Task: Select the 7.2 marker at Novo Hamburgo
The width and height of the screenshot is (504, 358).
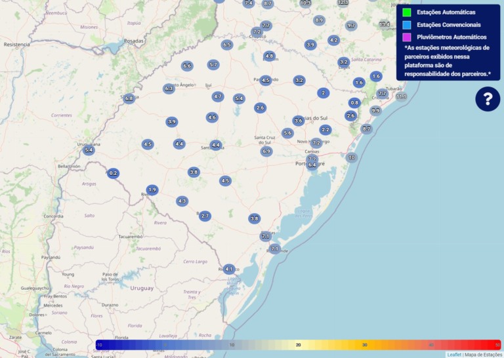Action: click(316, 143)
